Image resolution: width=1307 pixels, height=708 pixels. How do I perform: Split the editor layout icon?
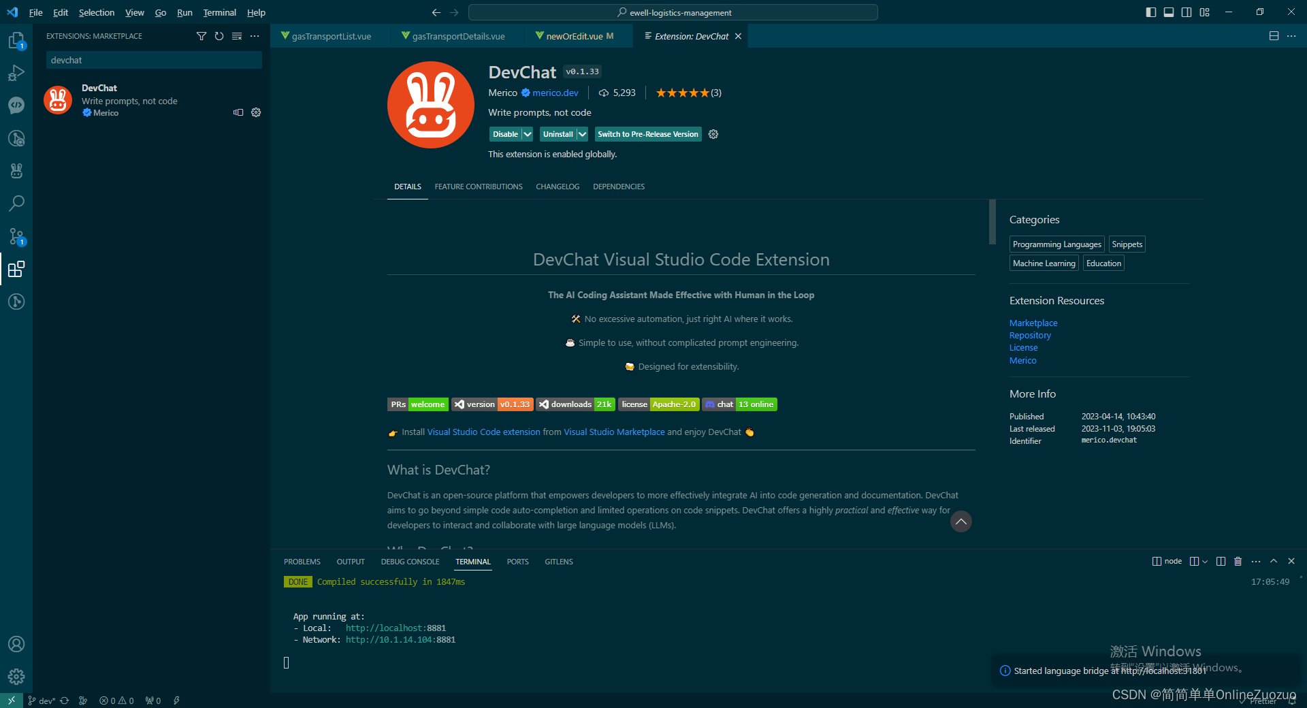coord(1274,36)
